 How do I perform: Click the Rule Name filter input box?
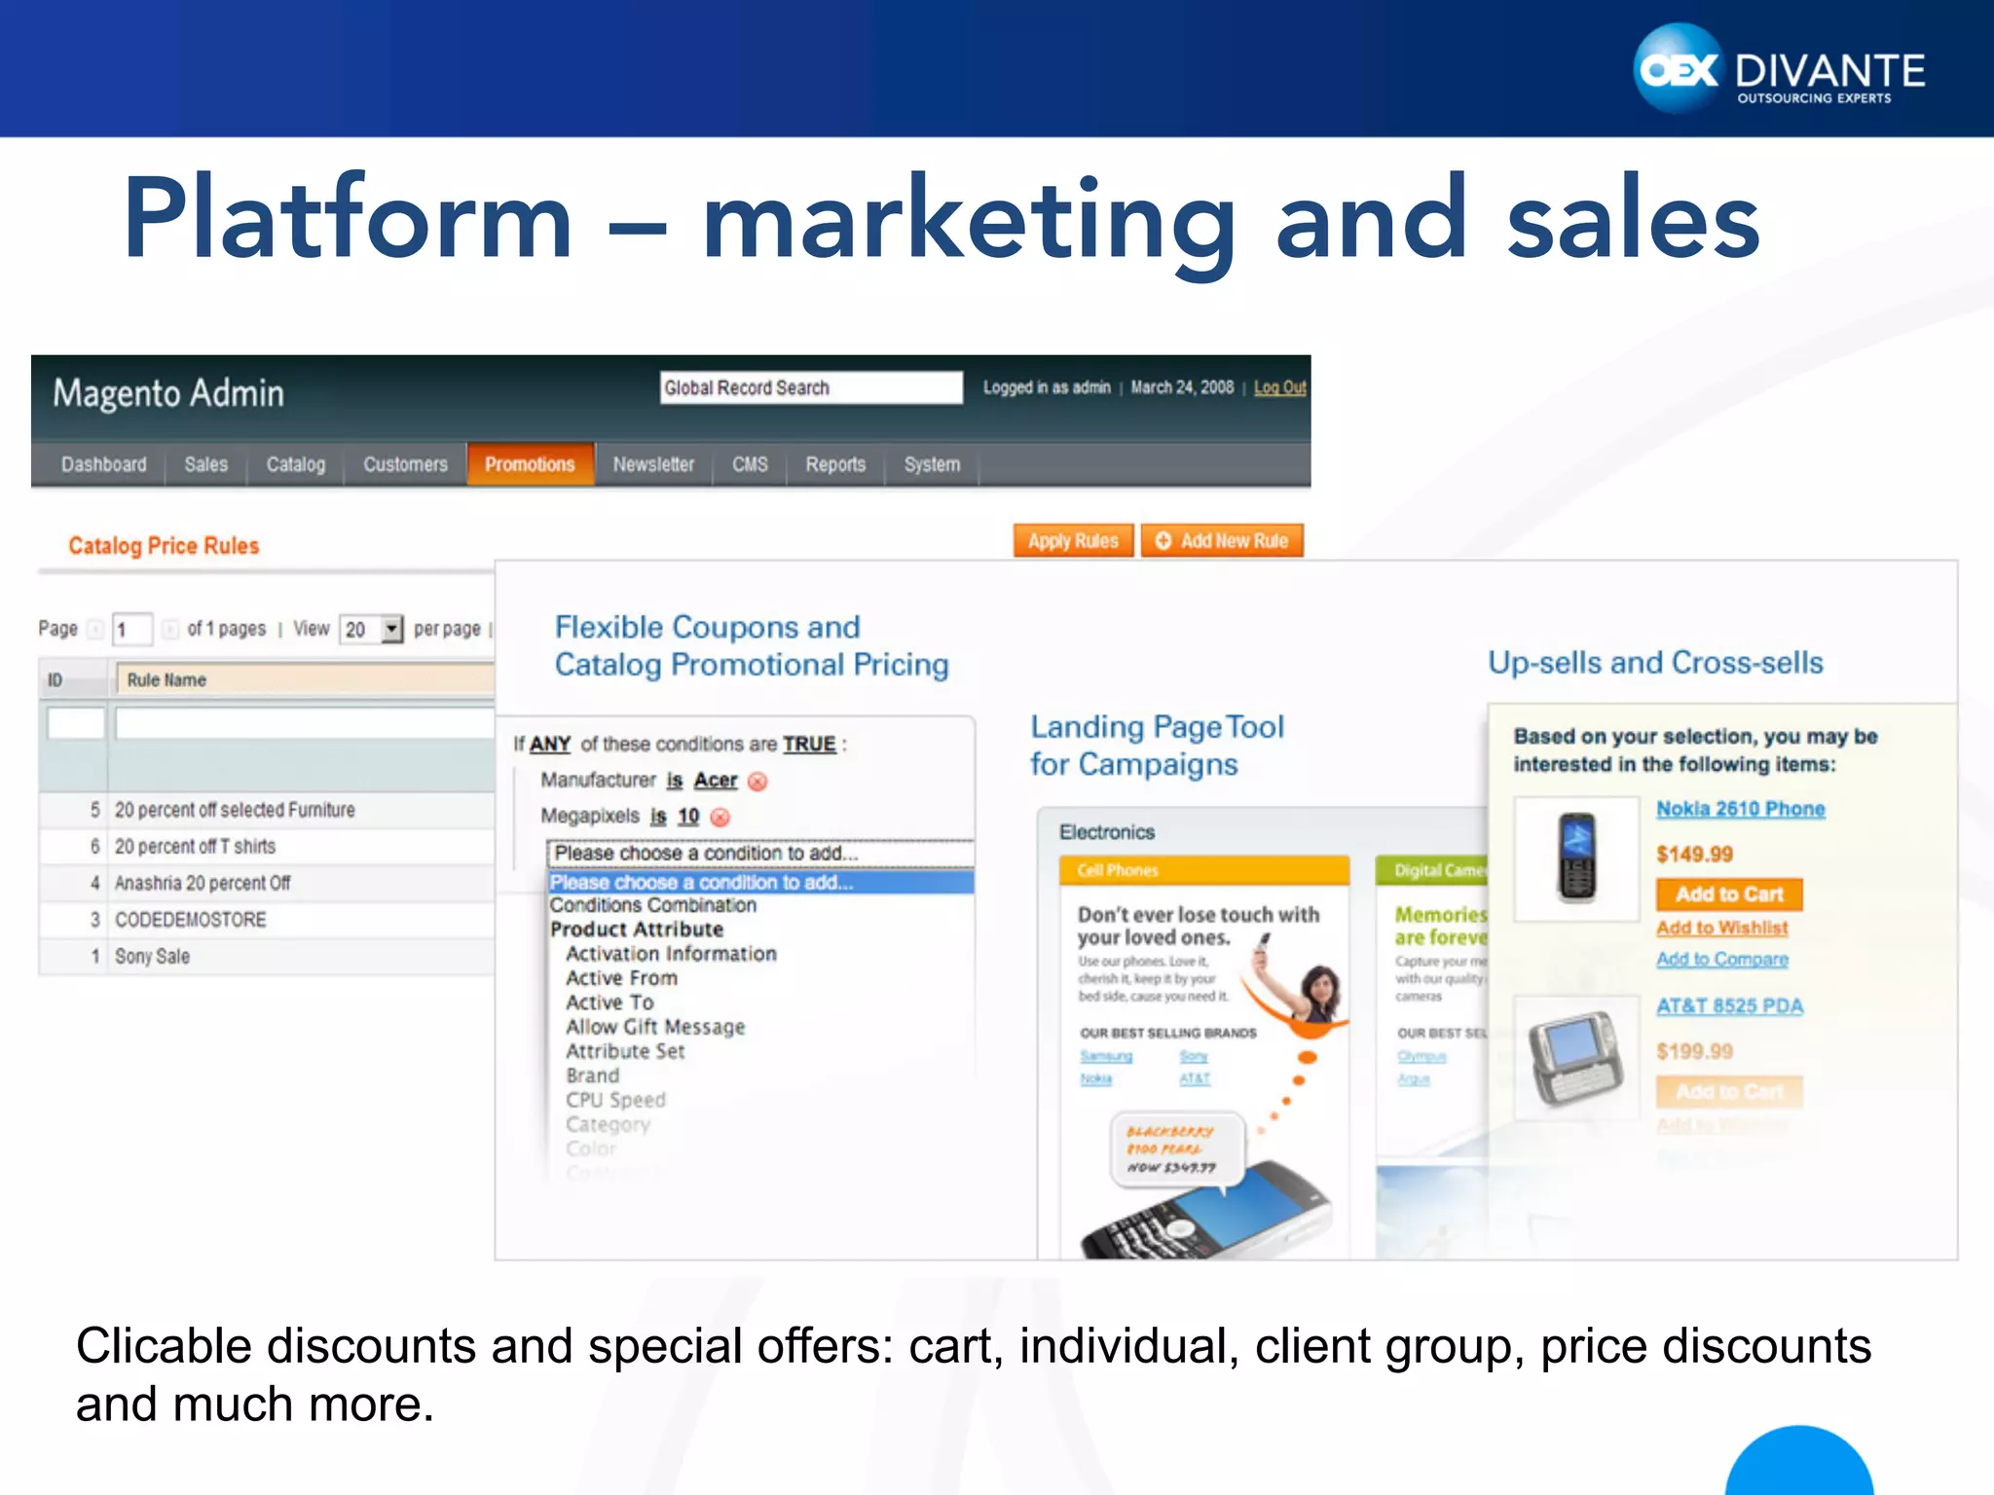click(305, 723)
